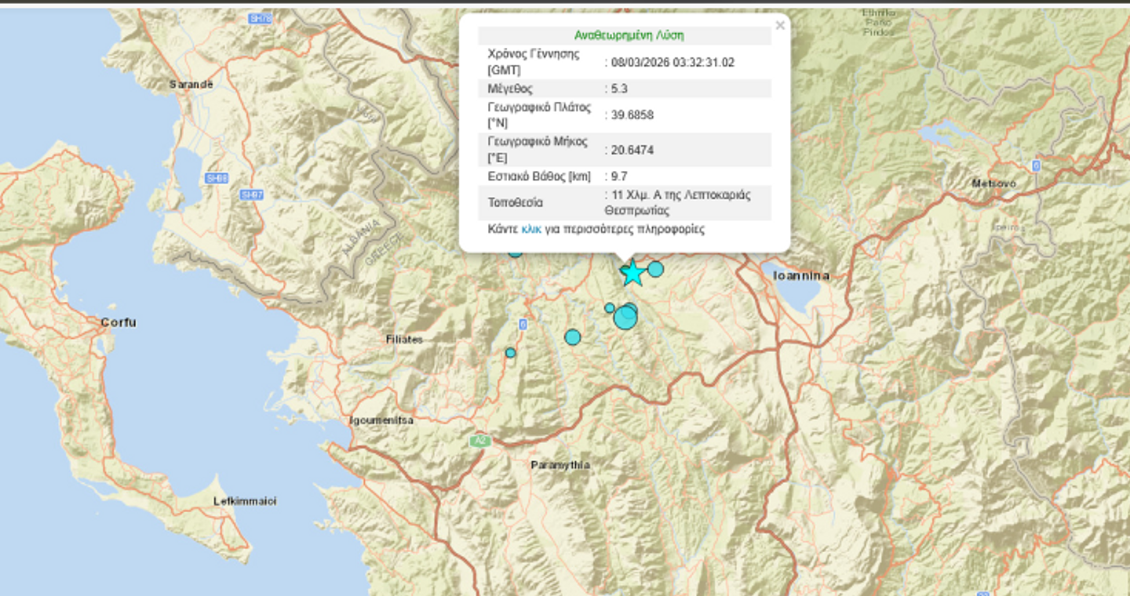Click the green A2 motorway shield

[480, 442]
